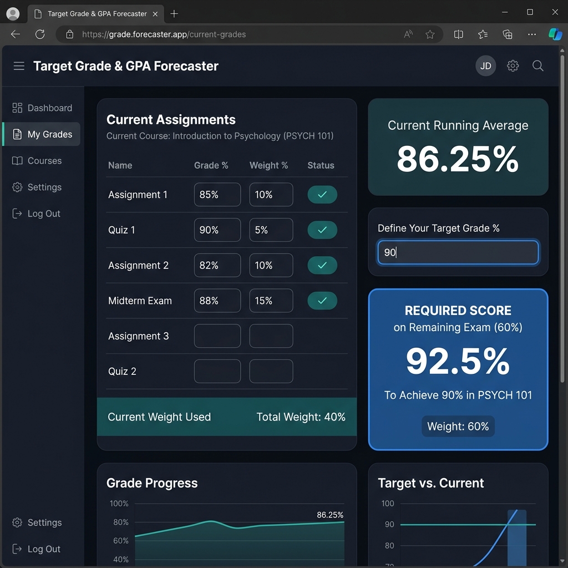Viewport: 568px width, 568px height.
Task: Click the site lock icon in address bar
Action: coord(69,34)
